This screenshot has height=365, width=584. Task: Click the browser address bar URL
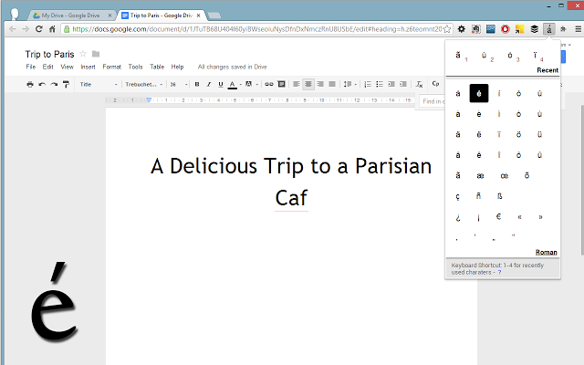(257, 29)
